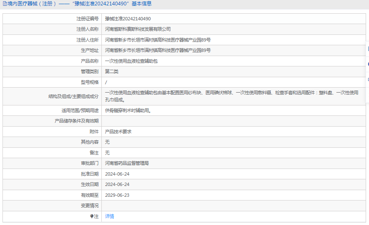Image resolution: width=369 pixels, height=225 pixels.
Task: Click the address value in 生产地址 row
Action: (157, 50)
